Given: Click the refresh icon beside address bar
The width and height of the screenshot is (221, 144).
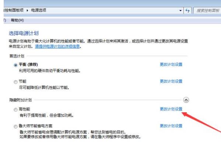Looking at the screenshot, I should tap(187, 10).
